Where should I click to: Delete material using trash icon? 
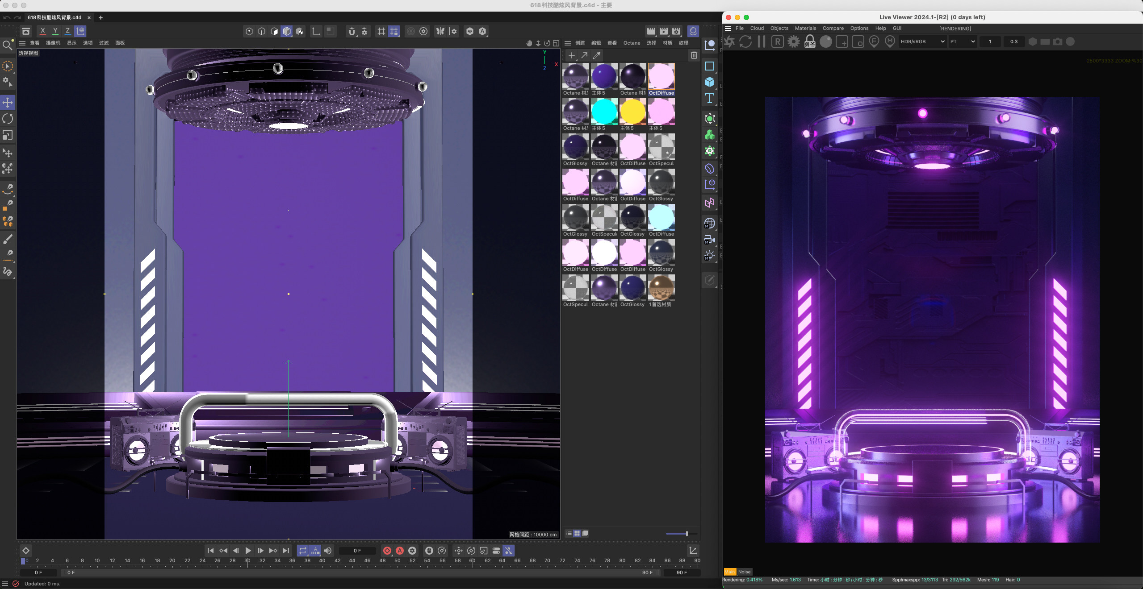(x=694, y=55)
